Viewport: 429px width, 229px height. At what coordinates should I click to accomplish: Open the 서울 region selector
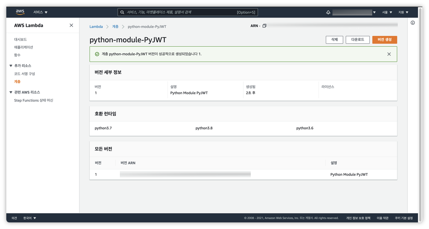point(387,12)
